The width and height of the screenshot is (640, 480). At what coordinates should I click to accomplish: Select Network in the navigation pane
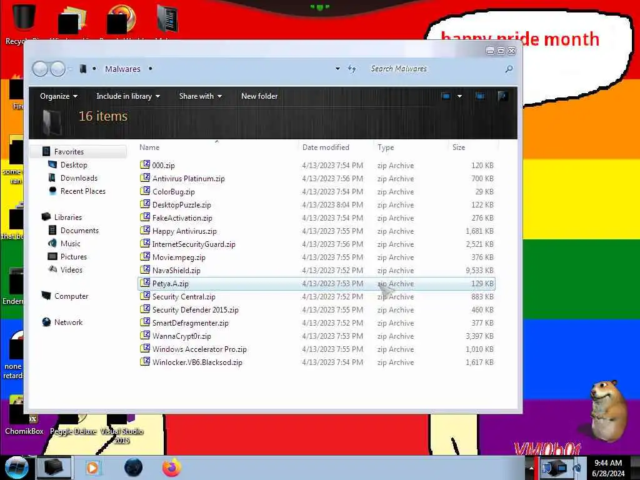pos(68,322)
